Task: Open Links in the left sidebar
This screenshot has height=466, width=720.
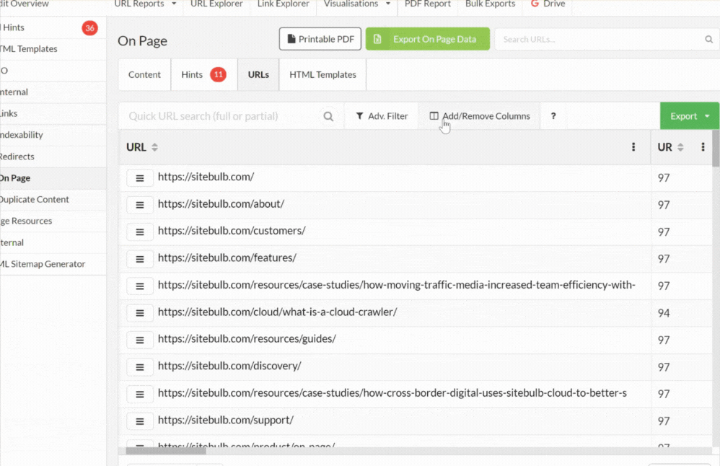Action: pyautogui.click(x=53, y=113)
